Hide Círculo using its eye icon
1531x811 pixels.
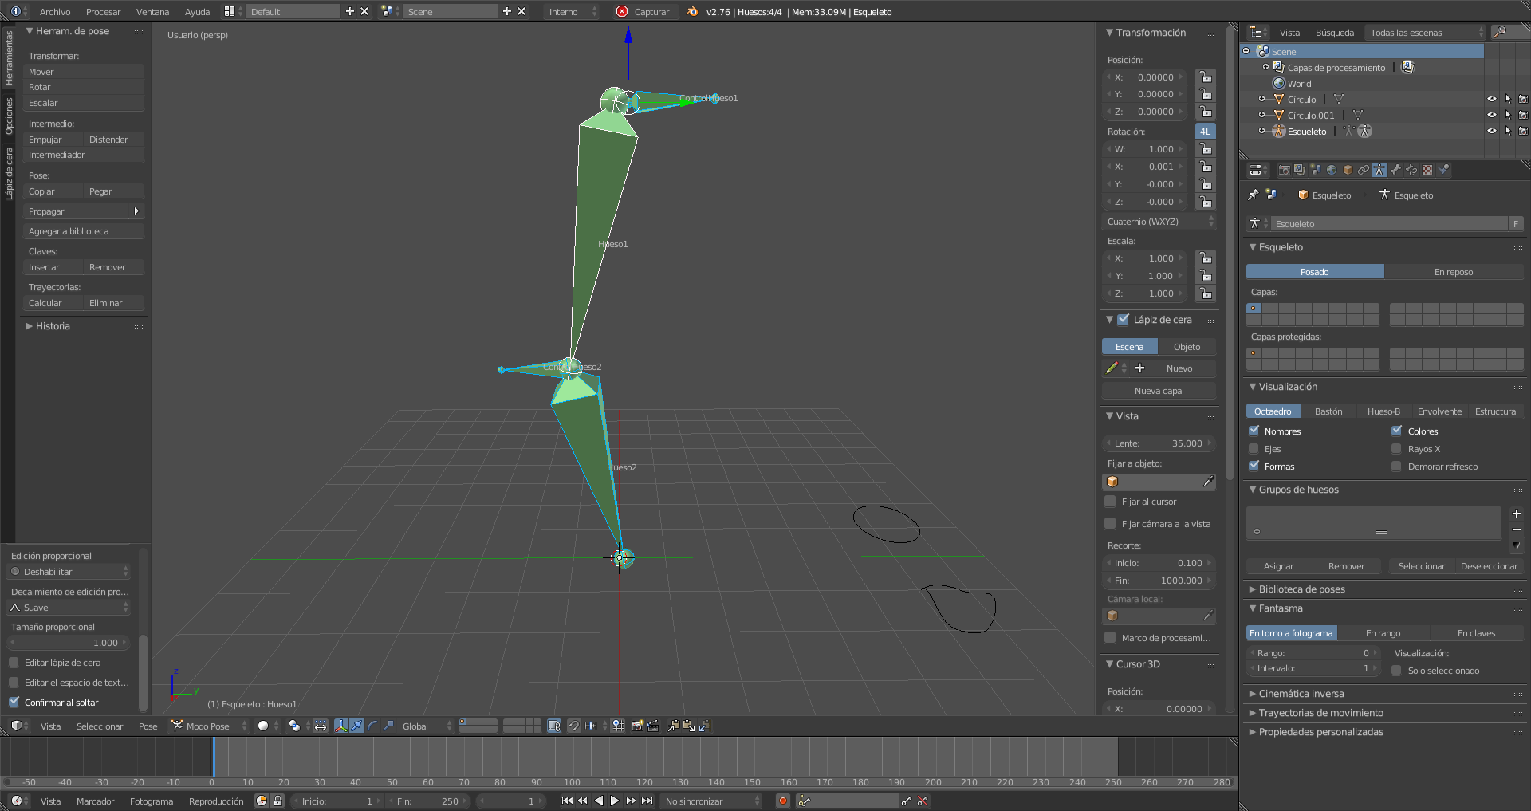[1491, 100]
